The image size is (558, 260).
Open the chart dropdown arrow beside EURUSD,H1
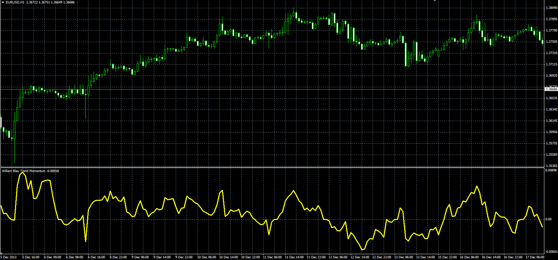tap(3, 2)
